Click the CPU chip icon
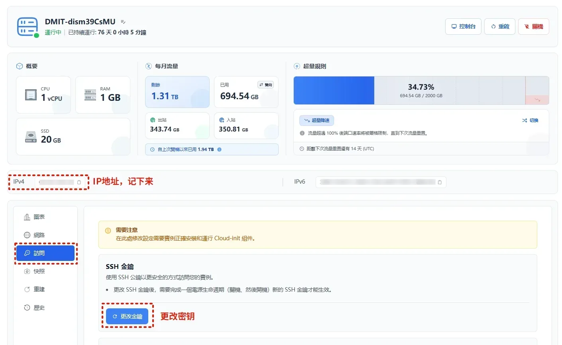This screenshot has width=562, height=345. [31, 95]
